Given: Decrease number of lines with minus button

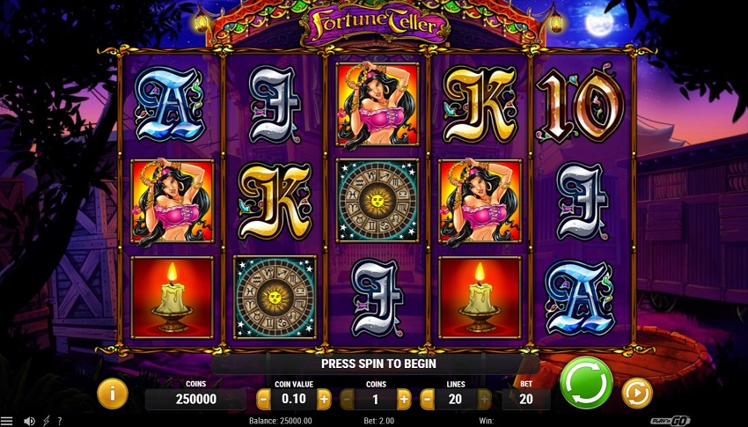Looking at the screenshot, I should pyautogui.click(x=427, y=400).
